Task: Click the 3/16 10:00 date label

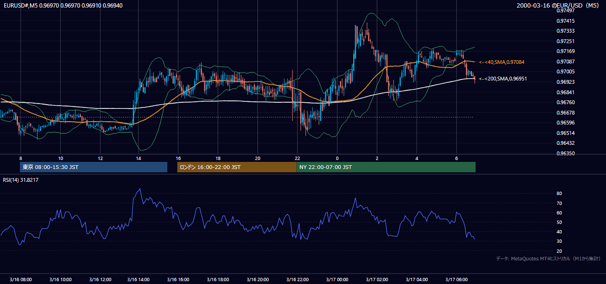Action: tap(60, 279)
